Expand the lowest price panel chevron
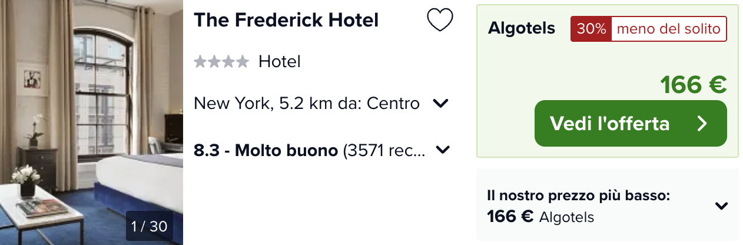The image size is (743, 245). [x=721, y=206]
